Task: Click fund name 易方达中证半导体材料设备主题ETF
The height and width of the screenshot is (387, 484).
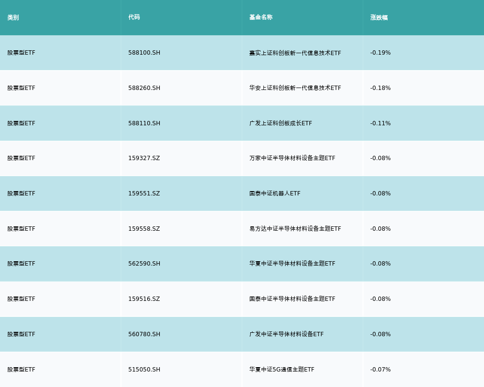Action: pyautogui.click(x=295, y=229)
